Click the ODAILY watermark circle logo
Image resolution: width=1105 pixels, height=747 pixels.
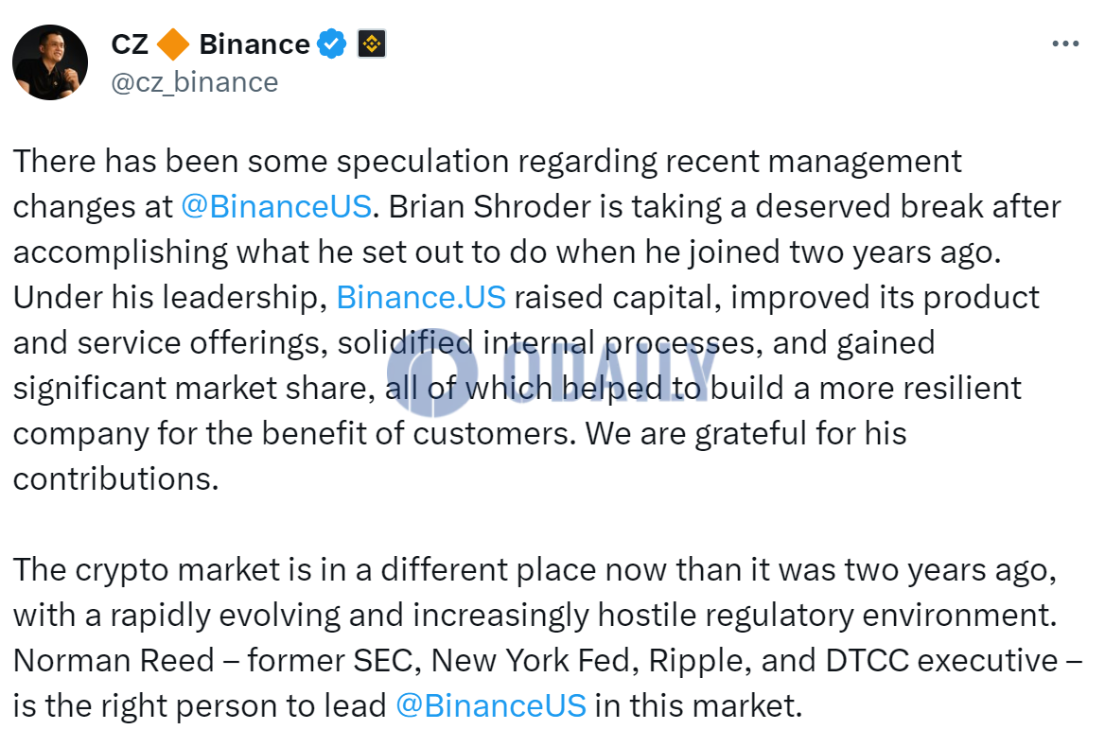[x=432, y=372]
